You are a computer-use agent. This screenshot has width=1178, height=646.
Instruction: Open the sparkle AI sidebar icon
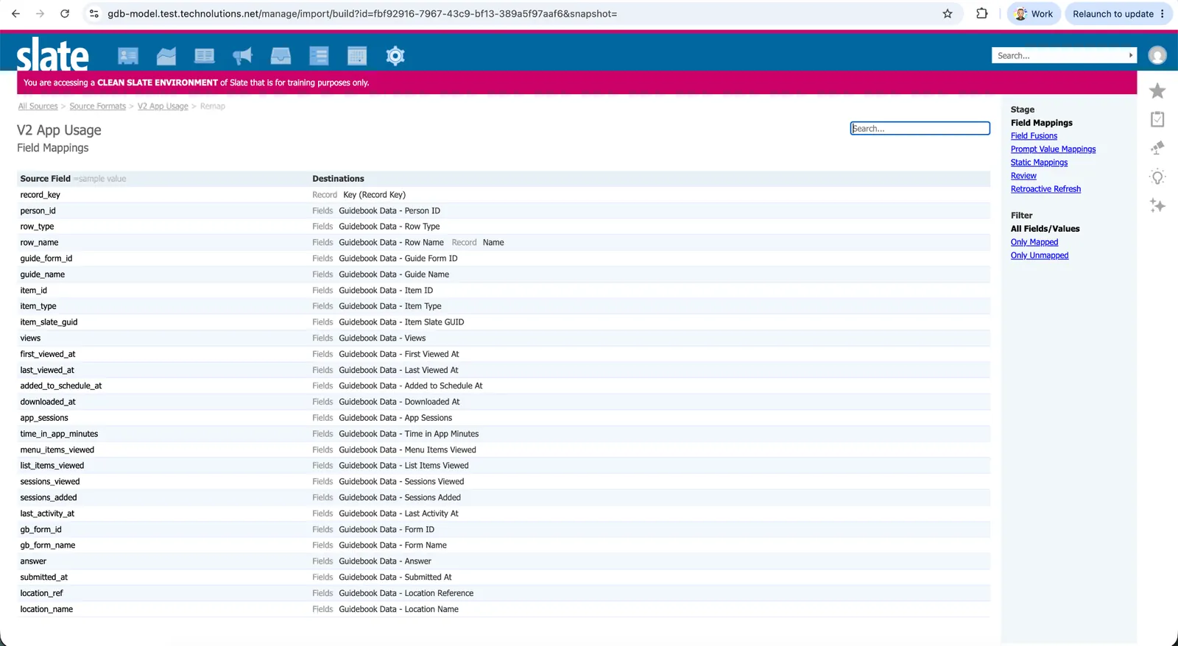tap(1157, 205)
